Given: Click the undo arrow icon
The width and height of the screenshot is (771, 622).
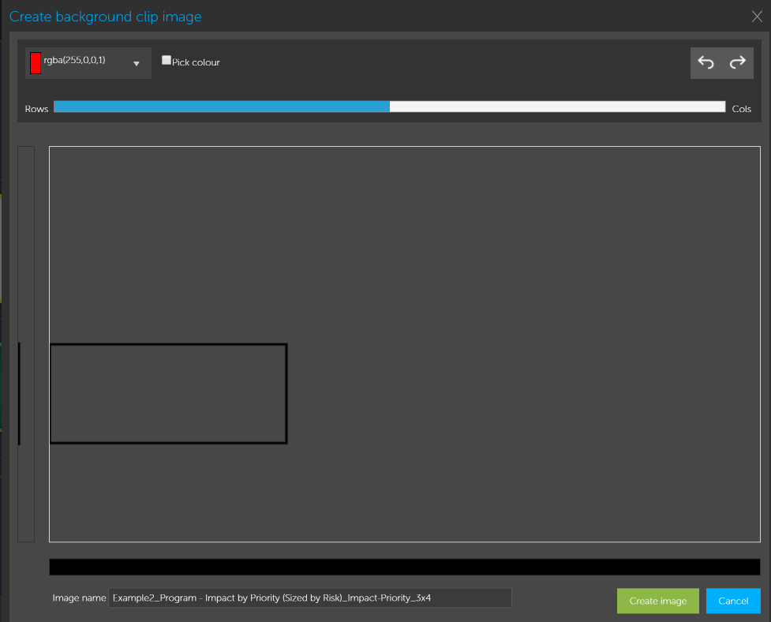Looking at the screenshot, I should point(706,62).
